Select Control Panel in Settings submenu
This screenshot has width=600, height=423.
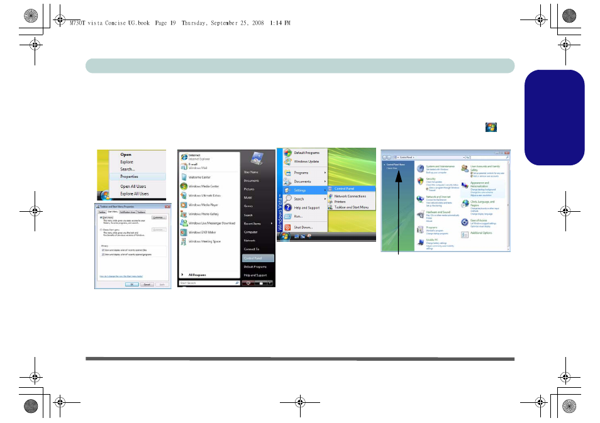352,189
